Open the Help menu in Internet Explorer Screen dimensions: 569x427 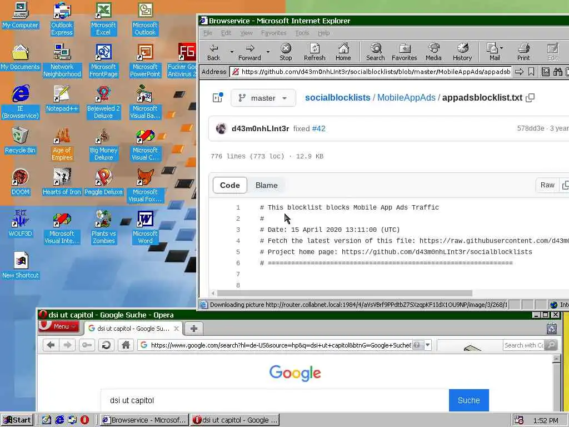pos(324,33)
